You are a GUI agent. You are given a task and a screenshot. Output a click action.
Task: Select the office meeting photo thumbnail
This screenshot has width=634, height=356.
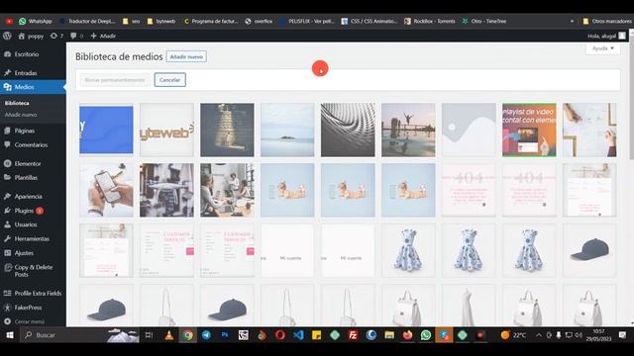tap(227, 190)
